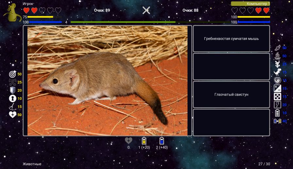Select the crossed swords attack ability
The image size is (293, 169).
12,82
